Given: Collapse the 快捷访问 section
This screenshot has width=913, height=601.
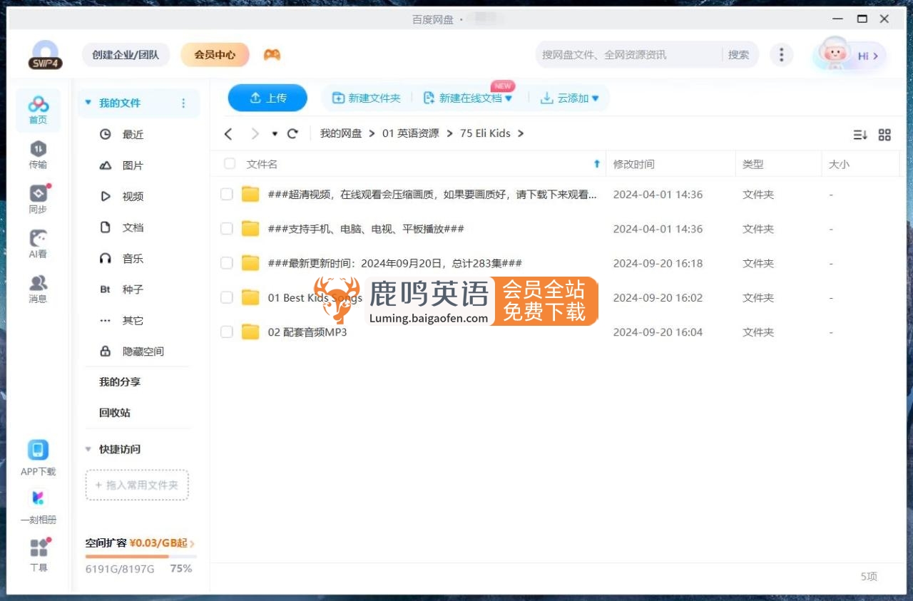Looking at the screenshot, I should [x=88, y=449].
